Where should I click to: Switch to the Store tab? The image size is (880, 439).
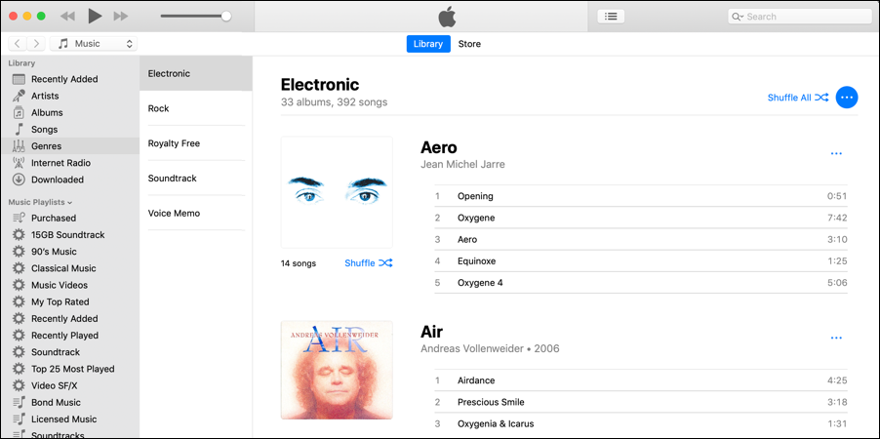[x=469, y=44]
